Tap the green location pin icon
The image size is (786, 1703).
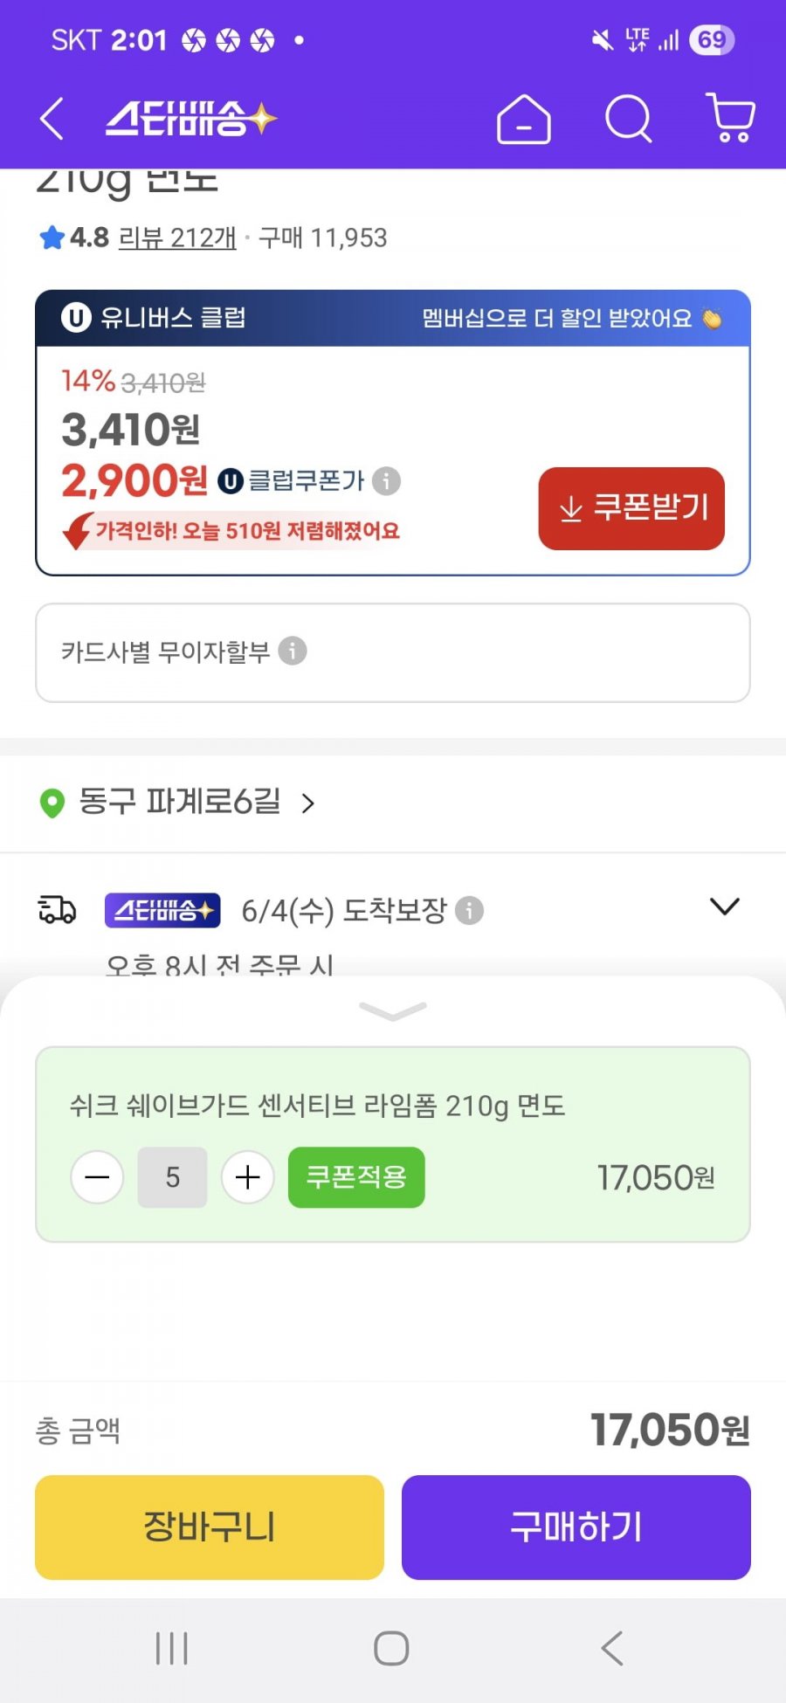pyautogui.click(x=52, y=803)
